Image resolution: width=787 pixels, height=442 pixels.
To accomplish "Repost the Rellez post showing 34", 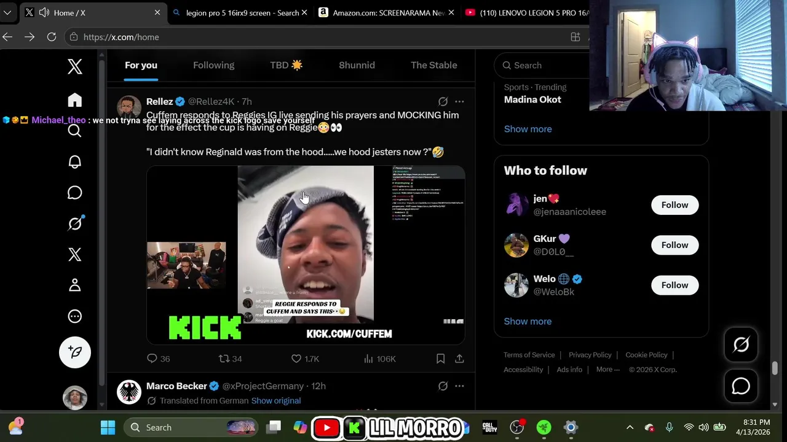I will click(x=231, y=359).
